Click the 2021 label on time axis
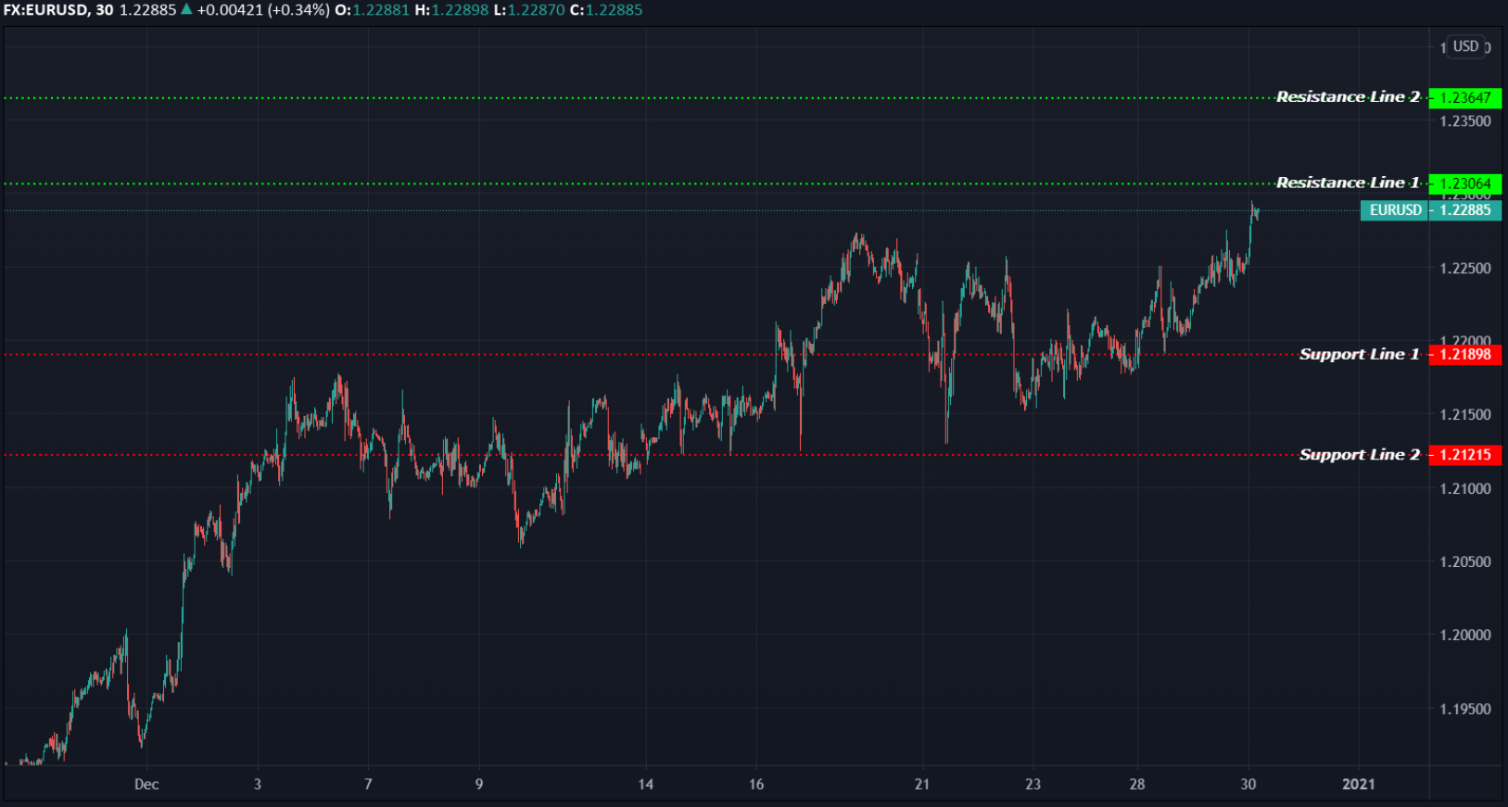Viewport: 1508px width, 807px height. tap(1359, 785)
